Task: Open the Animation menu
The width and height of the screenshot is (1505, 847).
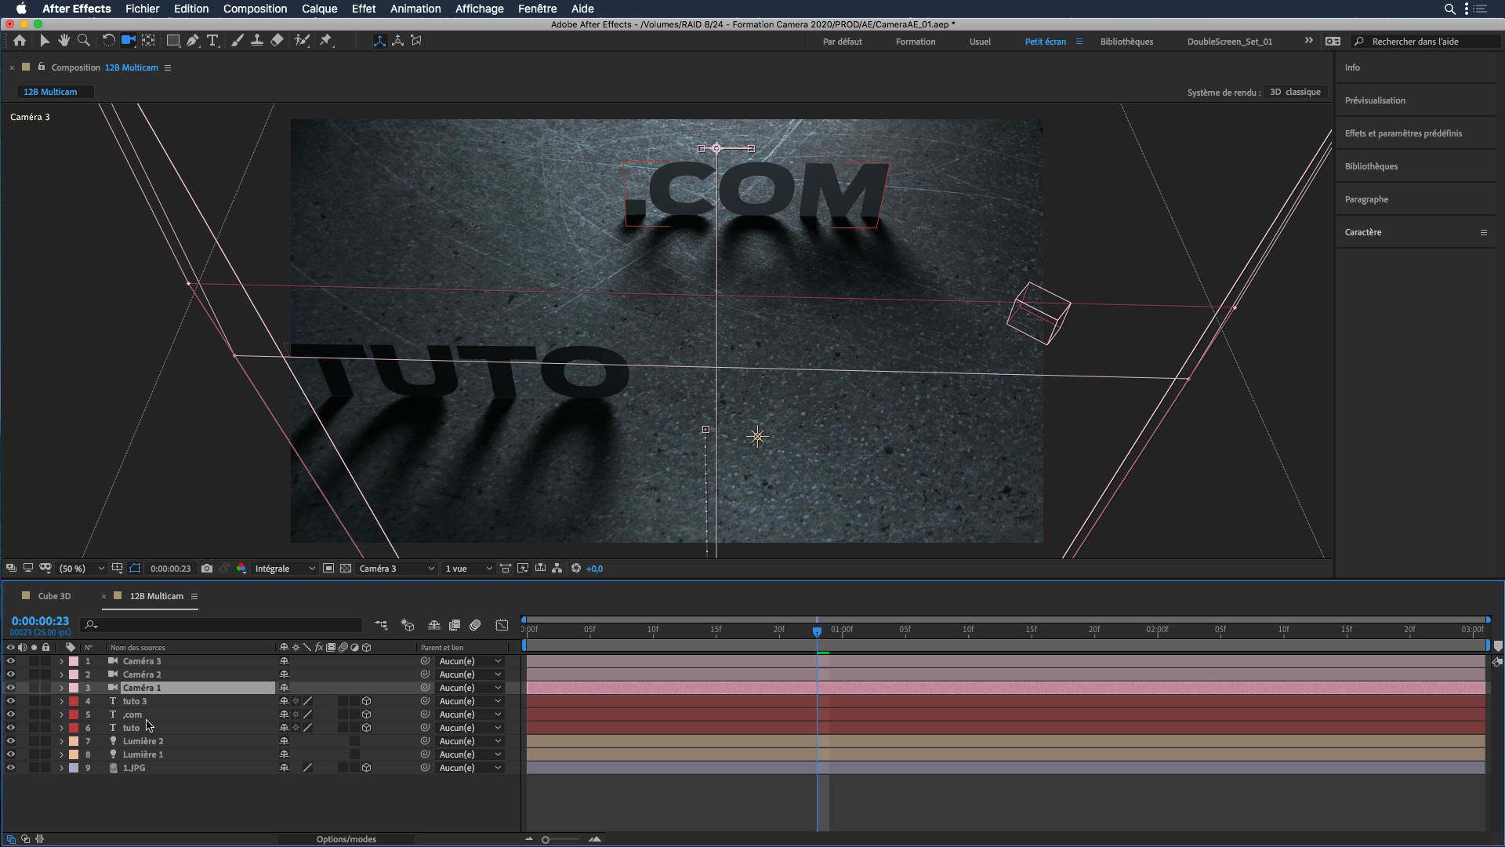Action: click(415, 9)
